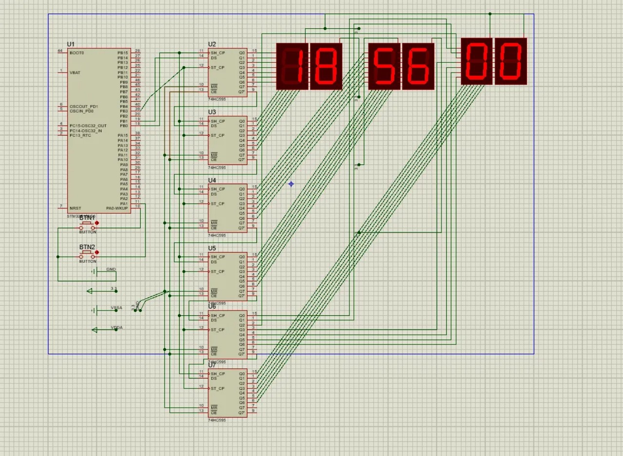Select the 3.3 power terminal arrow
The height and width of the screenshot is (456, 623).
tap(90, 291)
